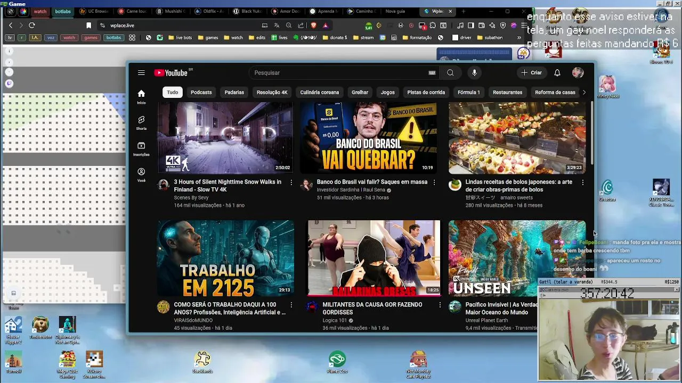
Task: Open the Você sidebar section
Action: coord(141,175)
